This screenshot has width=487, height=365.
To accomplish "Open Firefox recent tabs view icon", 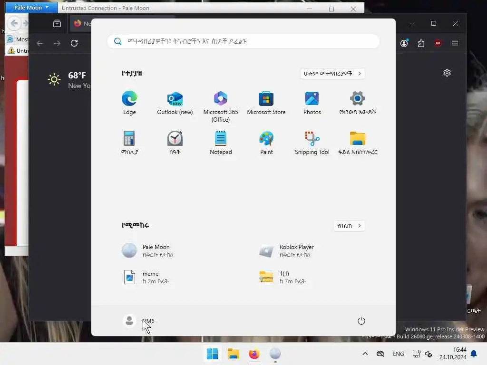I will (57, 24).
